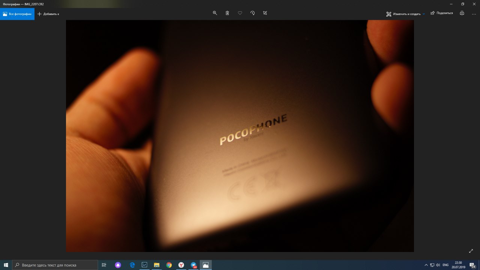
Task: Open the Edit and Create (Изменить и создать) dropdown
Action: 406,14
